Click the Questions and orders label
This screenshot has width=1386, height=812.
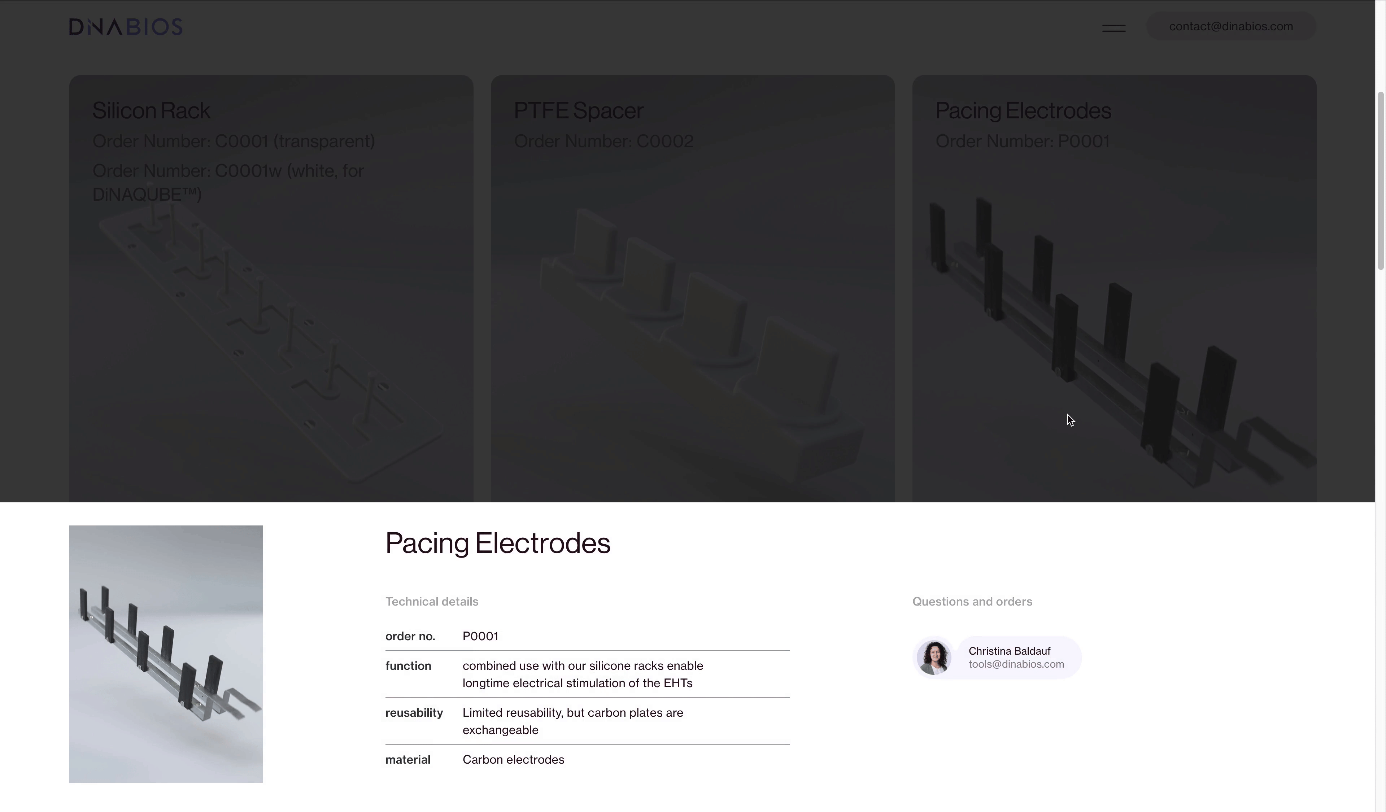click(972, 602)
